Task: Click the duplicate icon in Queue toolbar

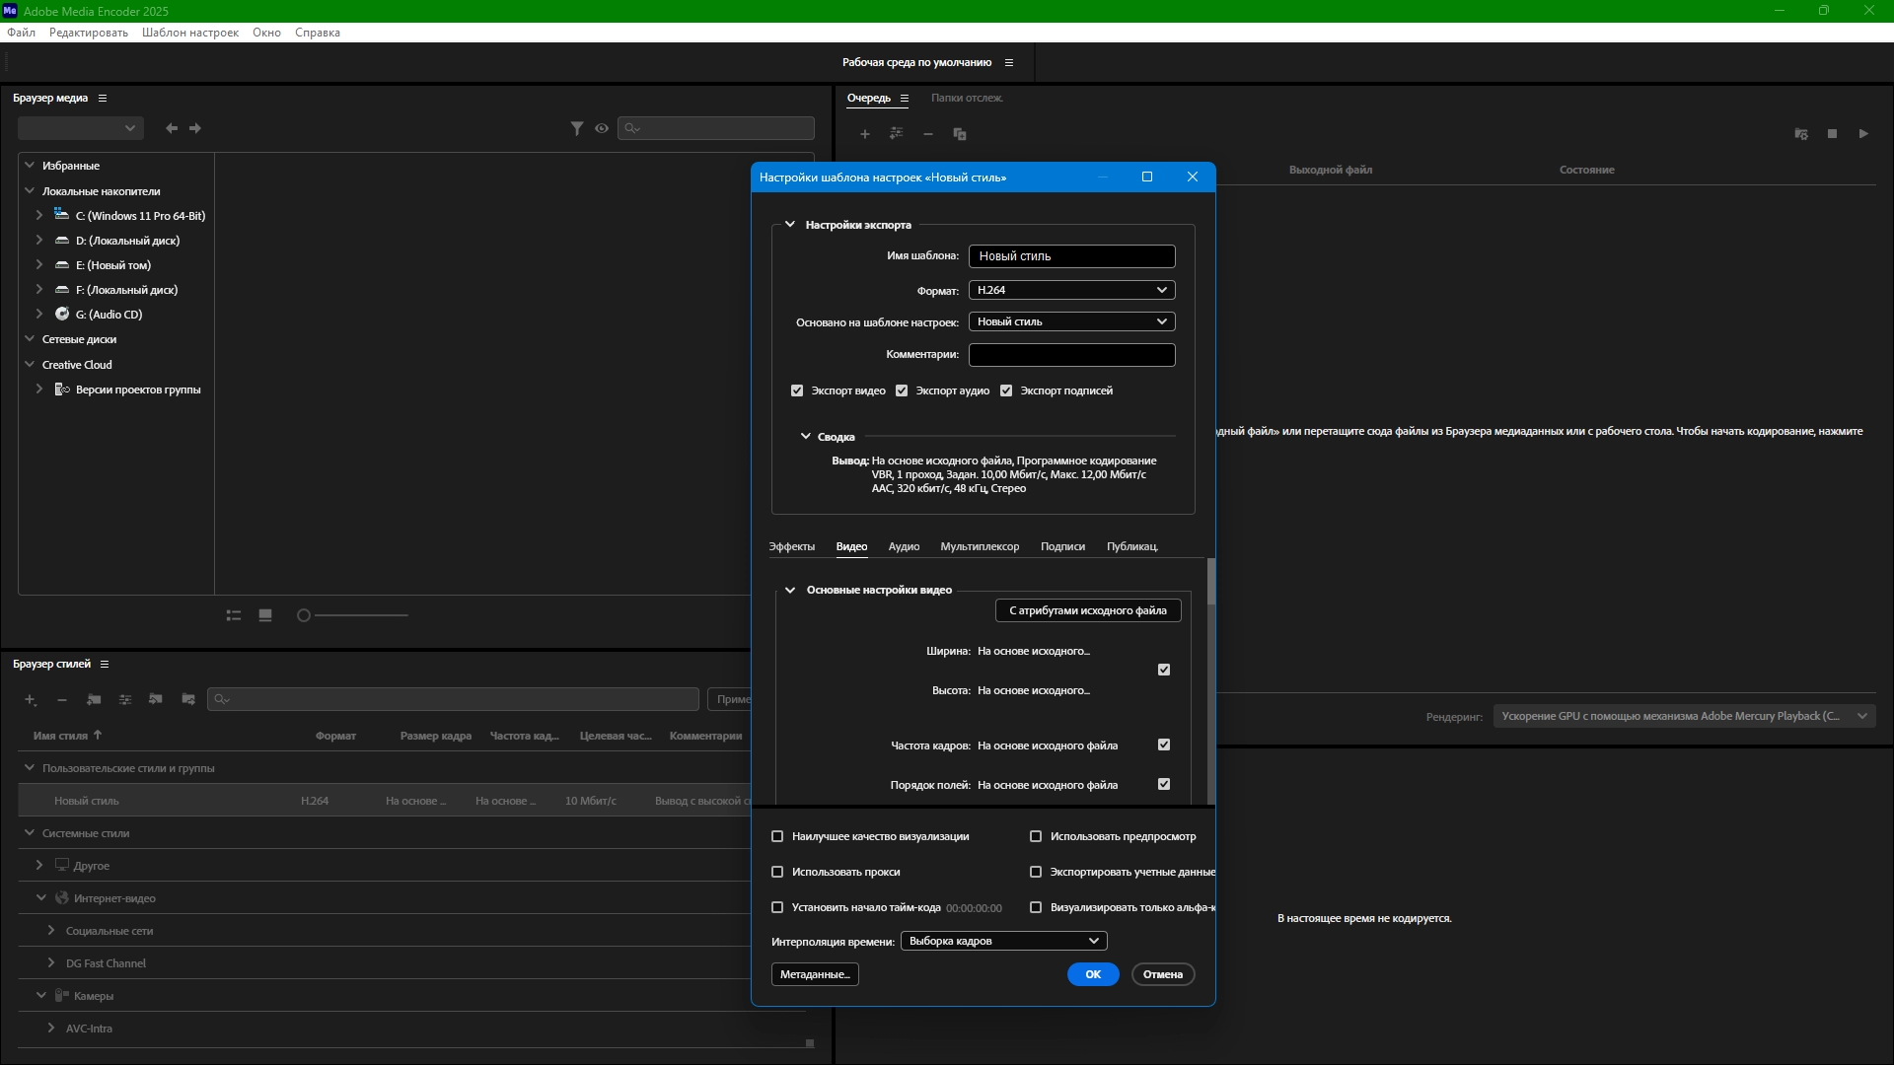Action: point(960,134)
